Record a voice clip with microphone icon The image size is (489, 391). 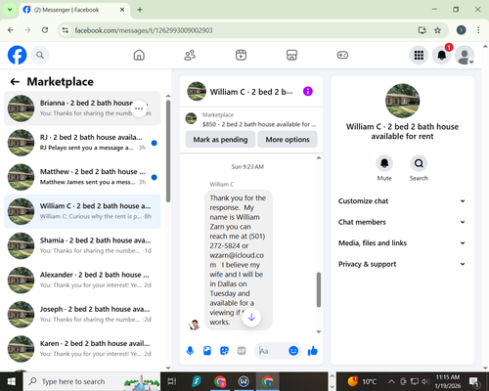(x=190, y=351)
